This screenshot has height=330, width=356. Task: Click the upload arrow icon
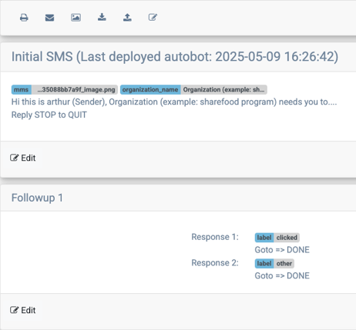coord(127,17)
